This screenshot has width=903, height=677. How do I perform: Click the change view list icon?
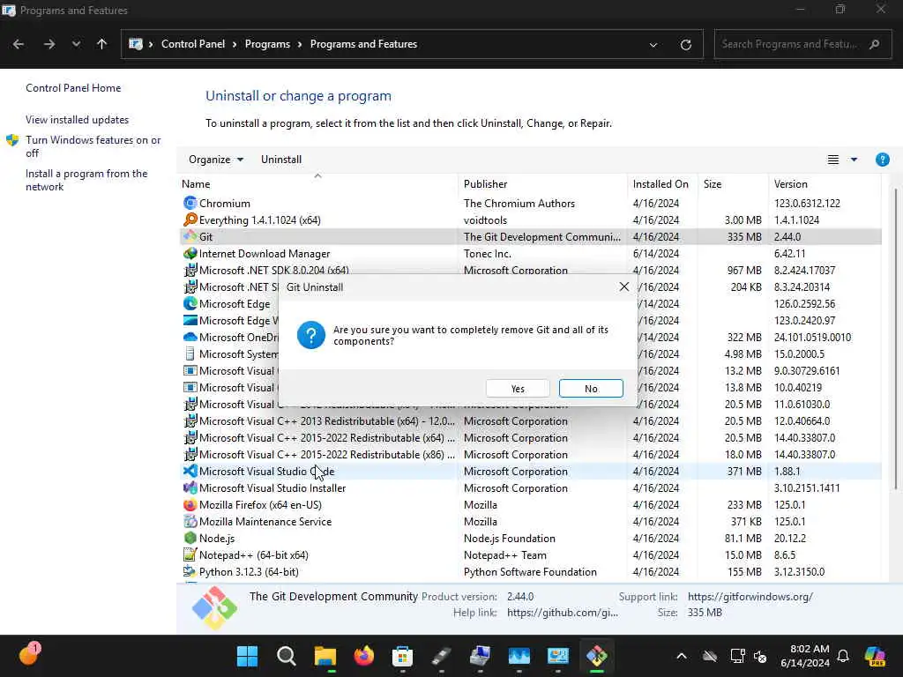pos(832,160)
